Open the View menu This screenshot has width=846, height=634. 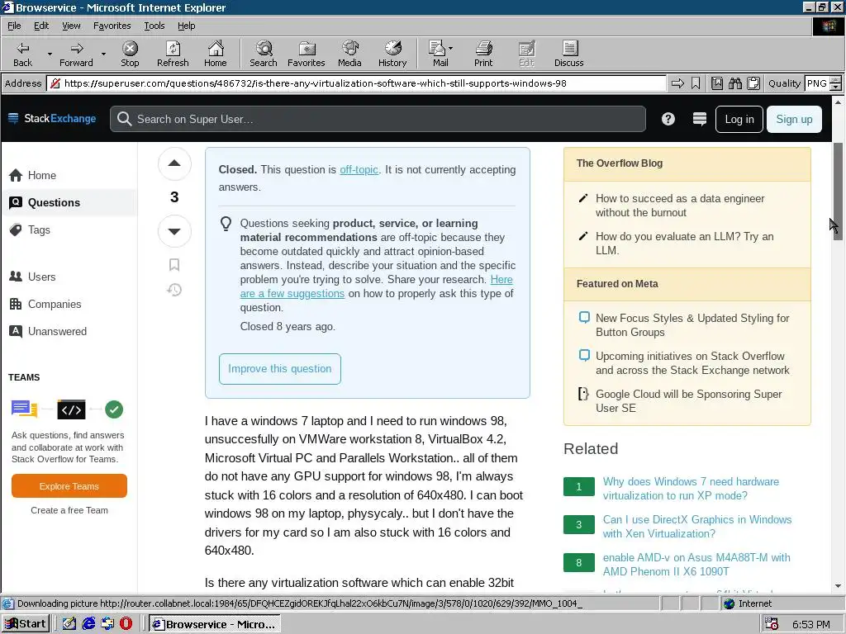[x=71, y=26]
